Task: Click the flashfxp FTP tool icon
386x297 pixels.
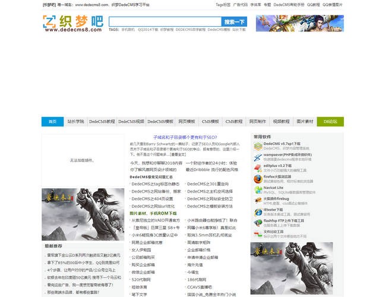Action: click(x=257, y=223)
